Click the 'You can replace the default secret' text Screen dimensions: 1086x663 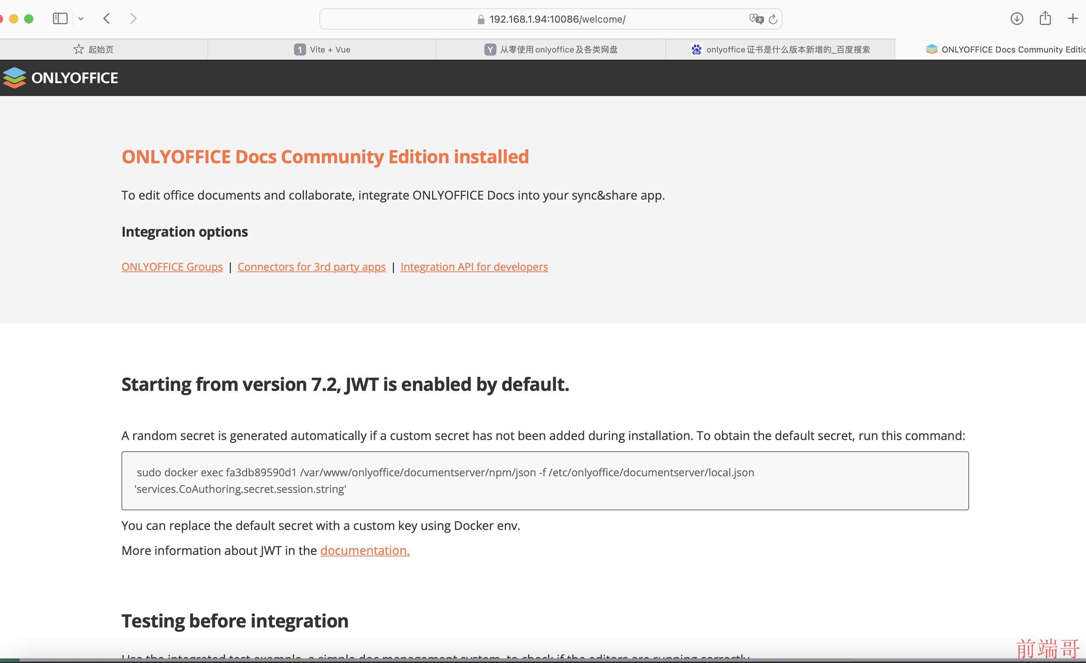coord(321,526)
